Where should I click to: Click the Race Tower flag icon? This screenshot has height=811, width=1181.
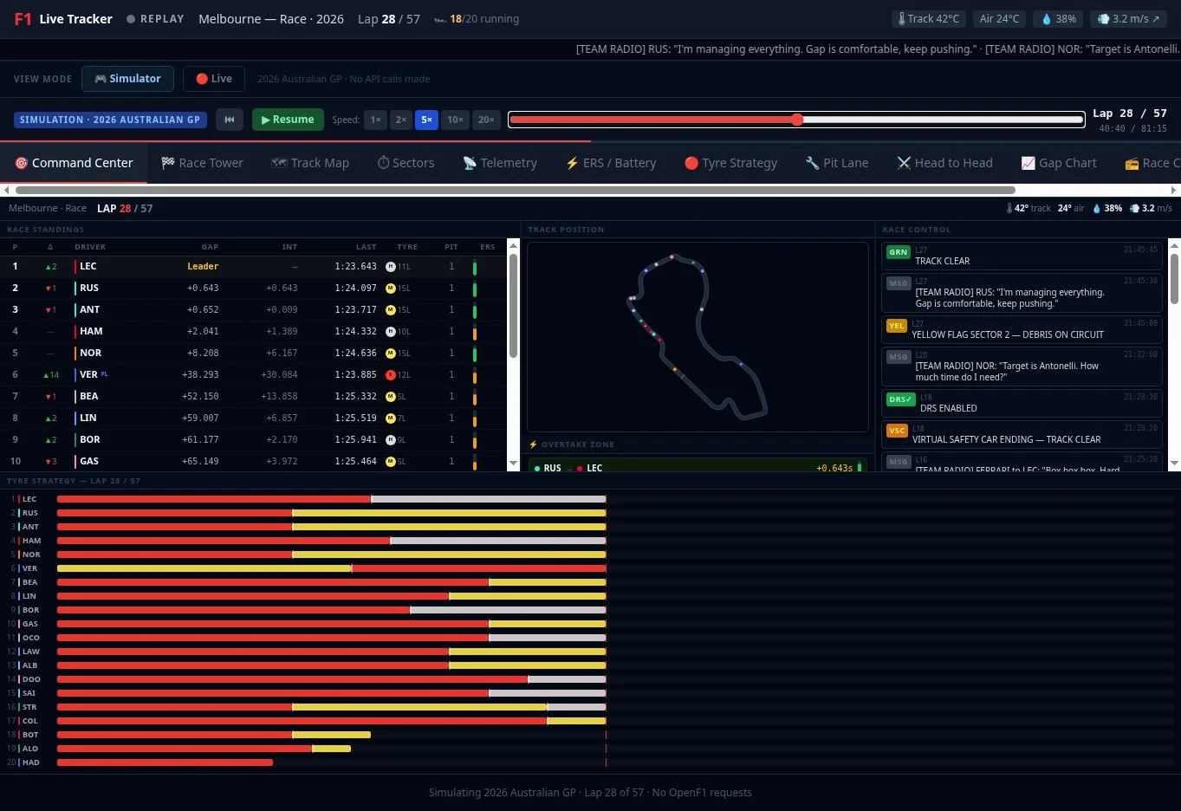pyautogui.click(x=168, y=163)
